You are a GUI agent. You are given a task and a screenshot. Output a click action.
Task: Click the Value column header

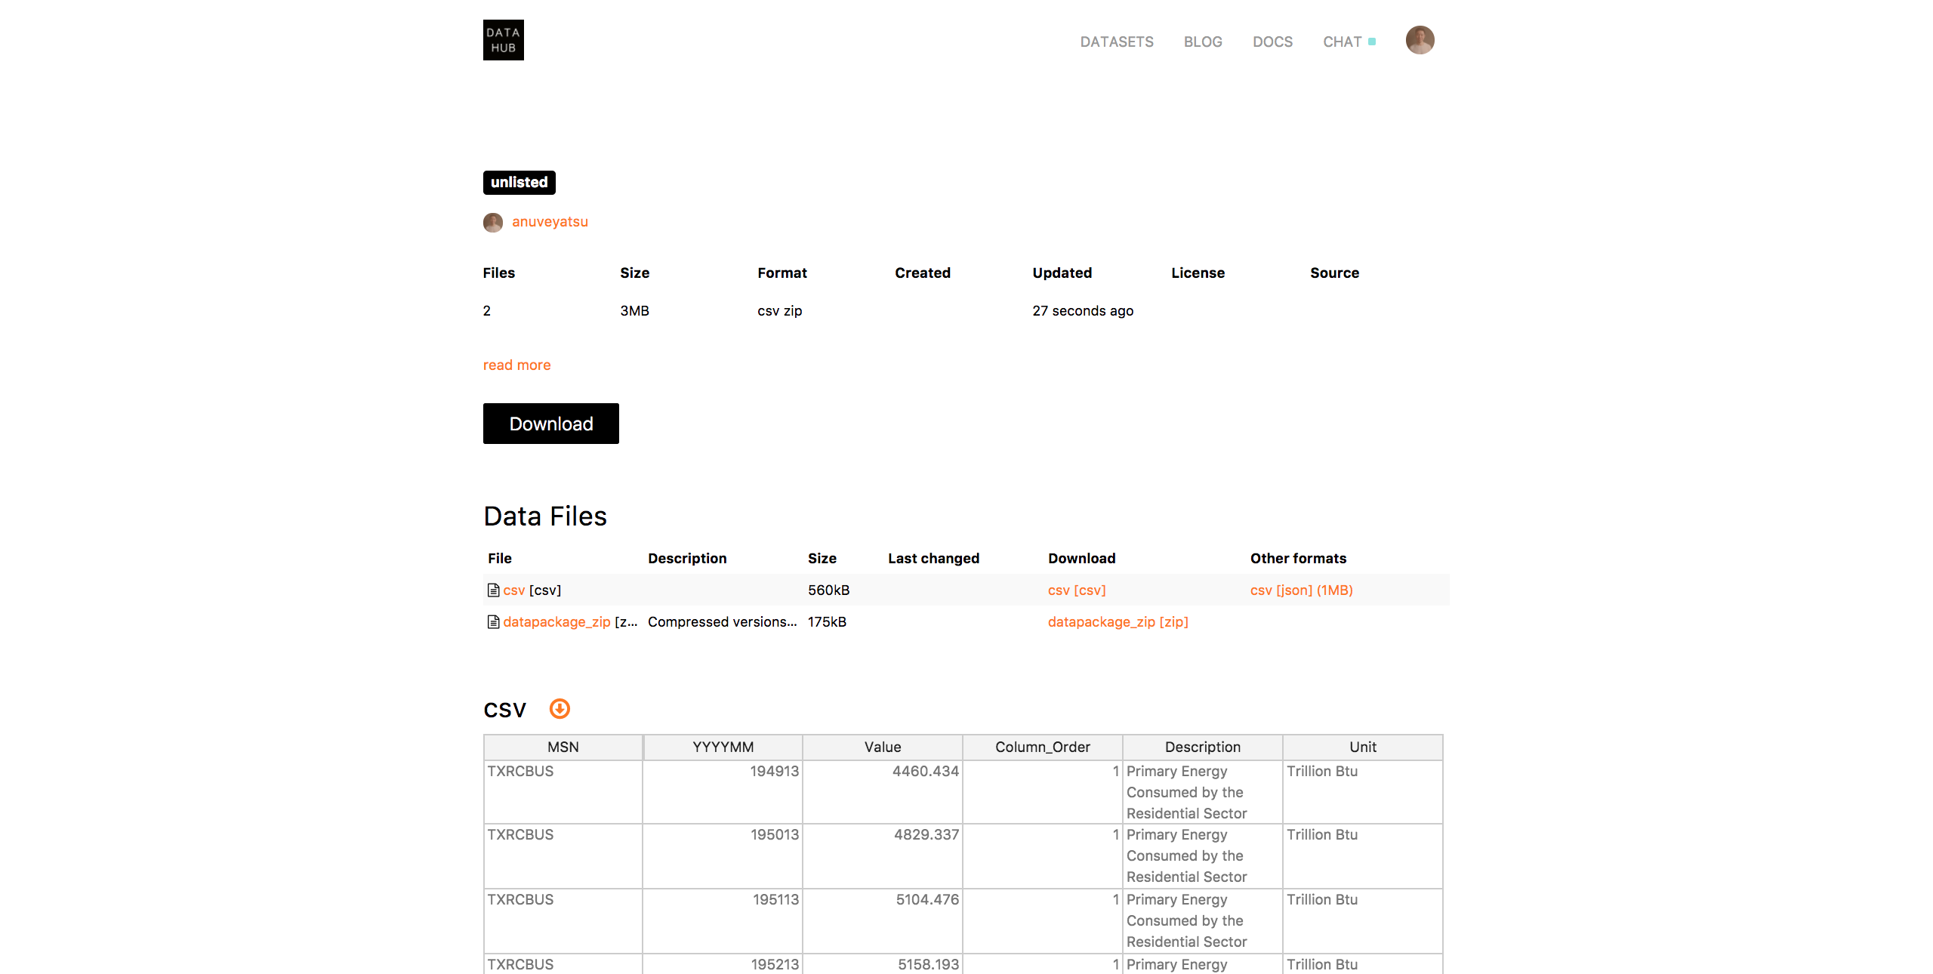click(883, 747)
